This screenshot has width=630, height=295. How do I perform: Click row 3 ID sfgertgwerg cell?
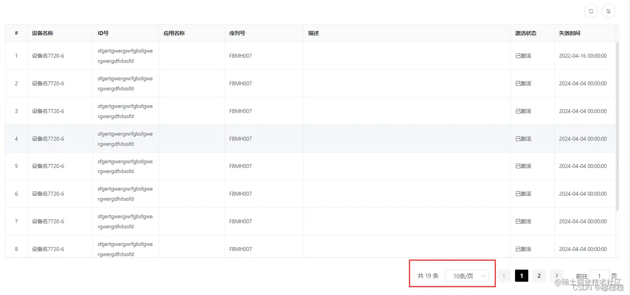[125, 111]
